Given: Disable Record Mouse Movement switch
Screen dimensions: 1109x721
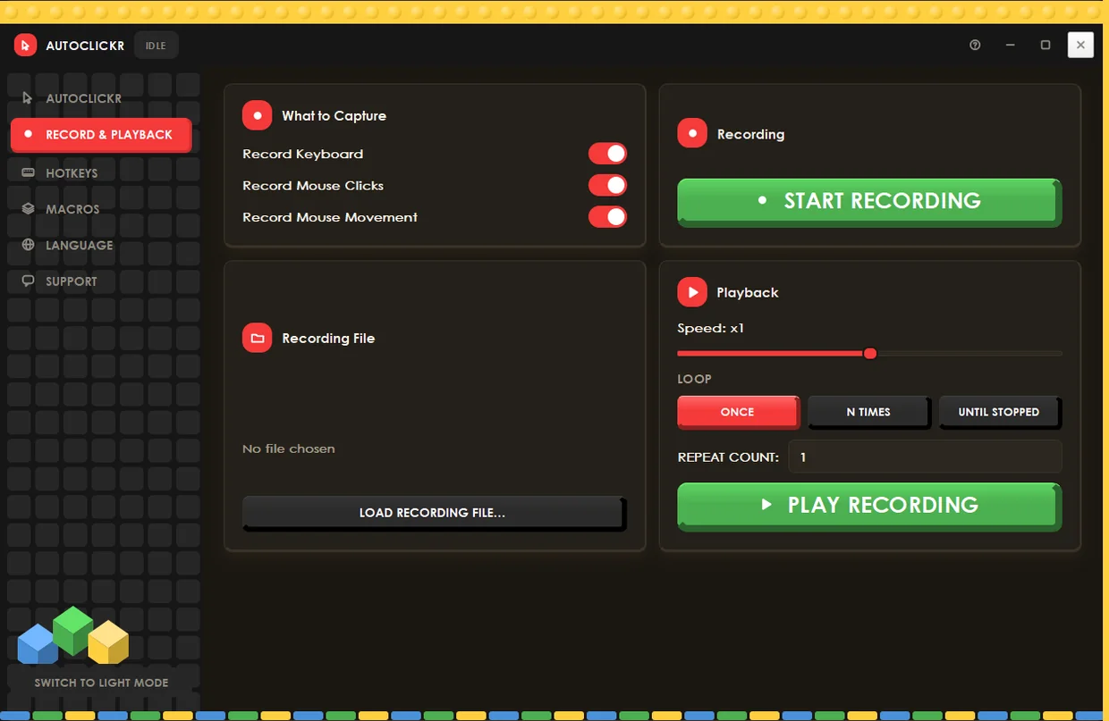Looking at the screenshot, I should tap(607, 216).
